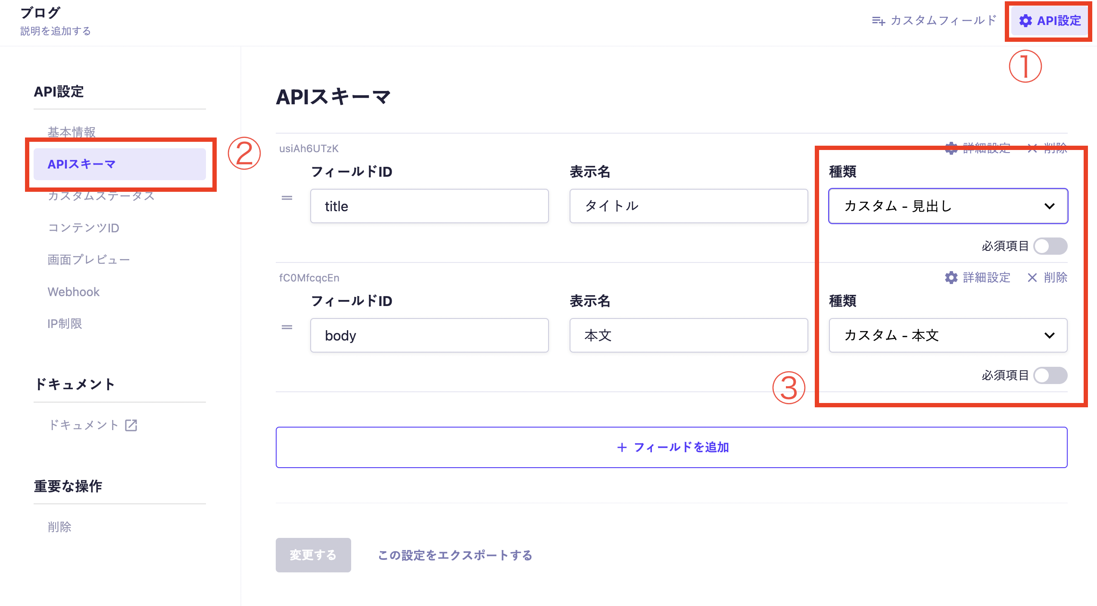Viewport: 1097px width, 606px height.
Task: Click この設定をエクスポートする link
Action: click(455, 555)
